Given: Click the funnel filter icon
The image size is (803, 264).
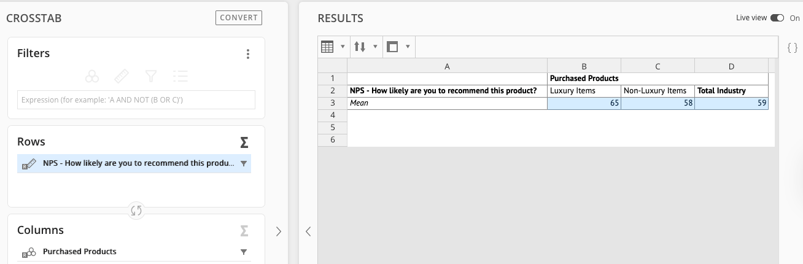Looking at the screenshot, I should (150, 76).
